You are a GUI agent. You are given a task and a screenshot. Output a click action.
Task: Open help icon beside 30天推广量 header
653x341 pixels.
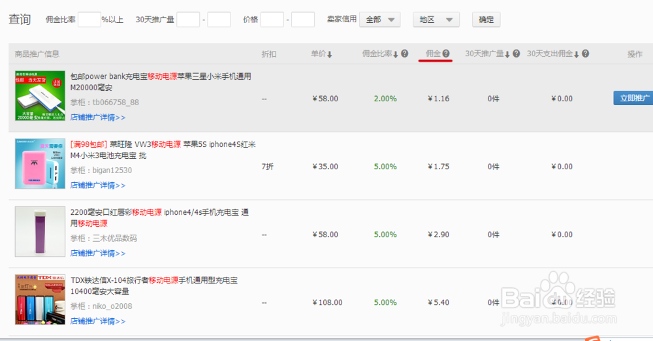(516, 54)
